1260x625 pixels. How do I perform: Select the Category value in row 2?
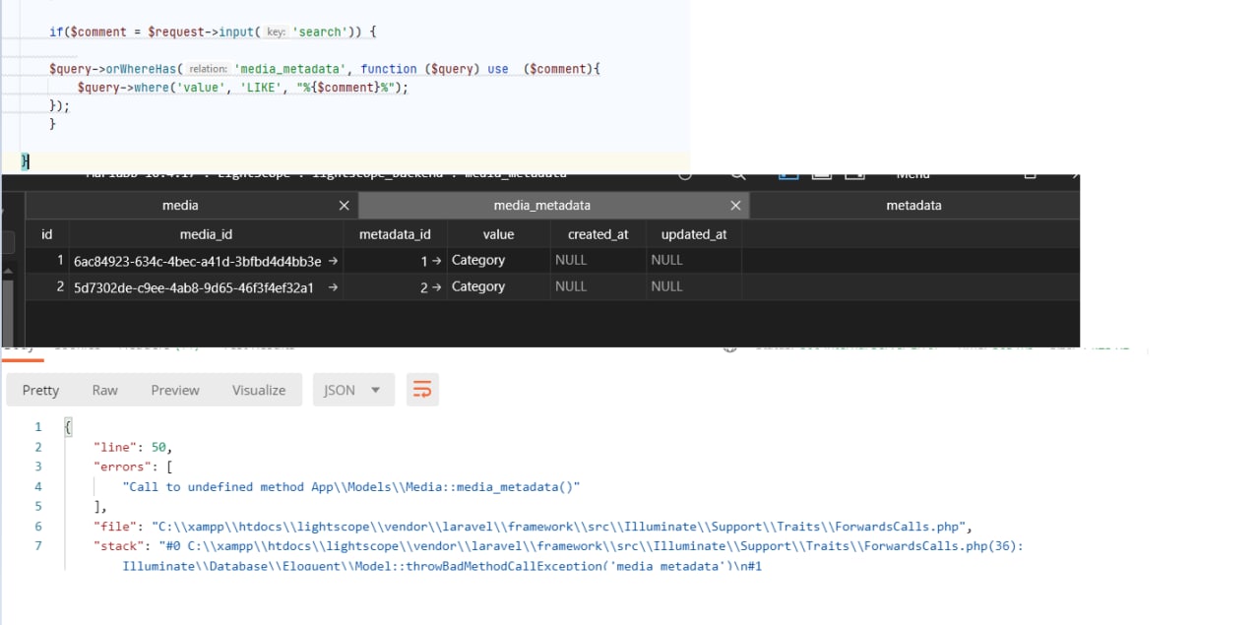point(498,287)
